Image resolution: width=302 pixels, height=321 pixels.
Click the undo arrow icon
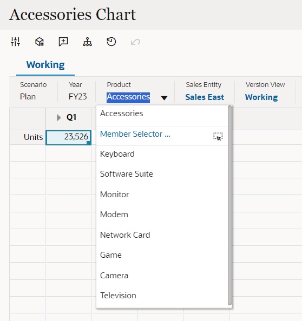[135, 42]
